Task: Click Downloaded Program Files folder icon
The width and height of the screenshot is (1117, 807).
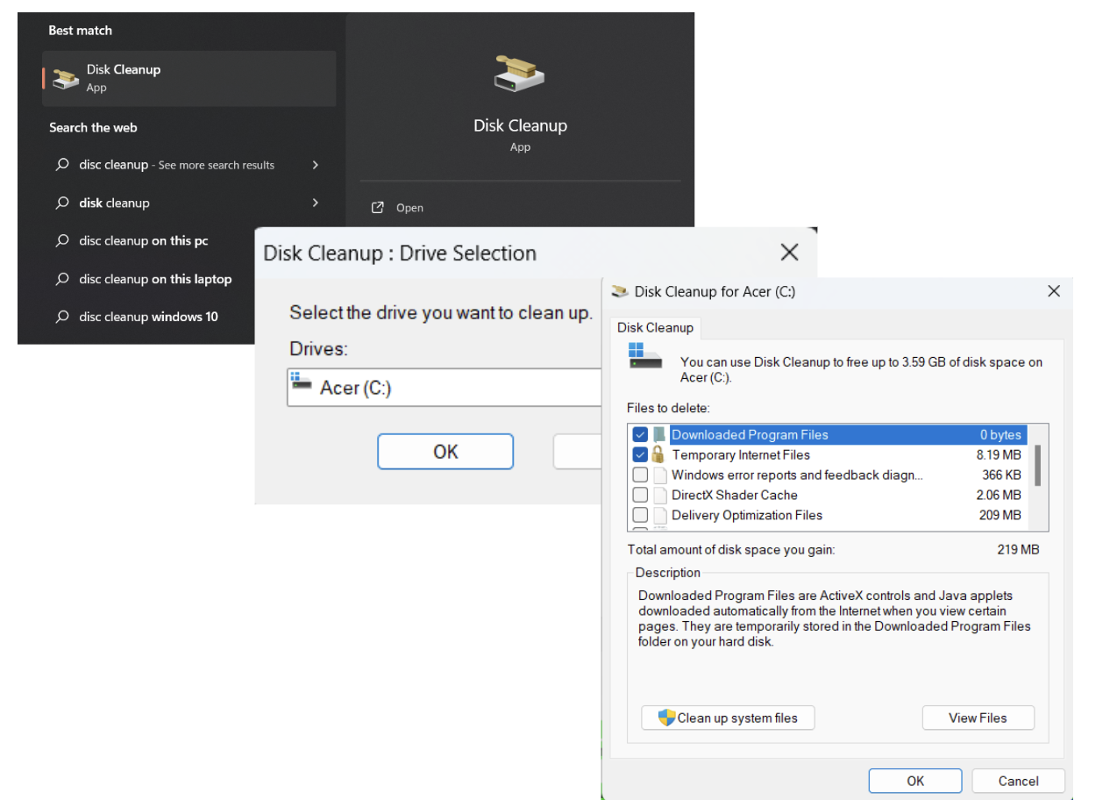Action: (658, 434)
